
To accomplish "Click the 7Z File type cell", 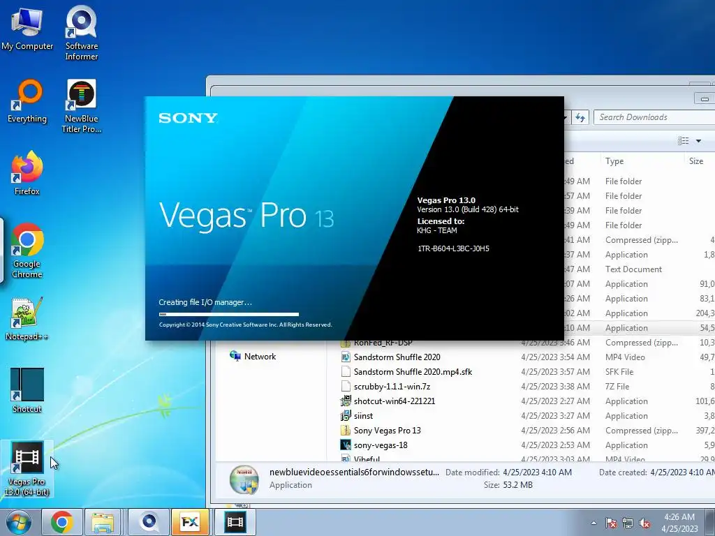I will 617,387.
